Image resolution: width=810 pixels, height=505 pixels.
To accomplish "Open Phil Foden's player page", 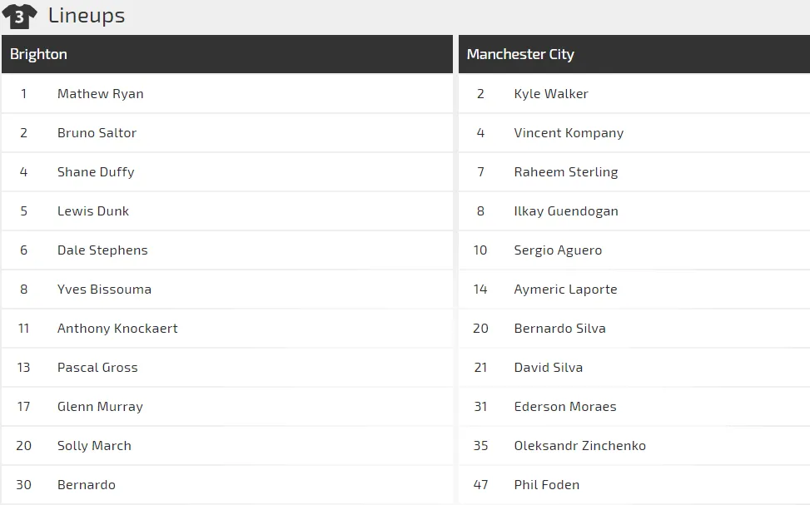I will click(x=547, y=485).
